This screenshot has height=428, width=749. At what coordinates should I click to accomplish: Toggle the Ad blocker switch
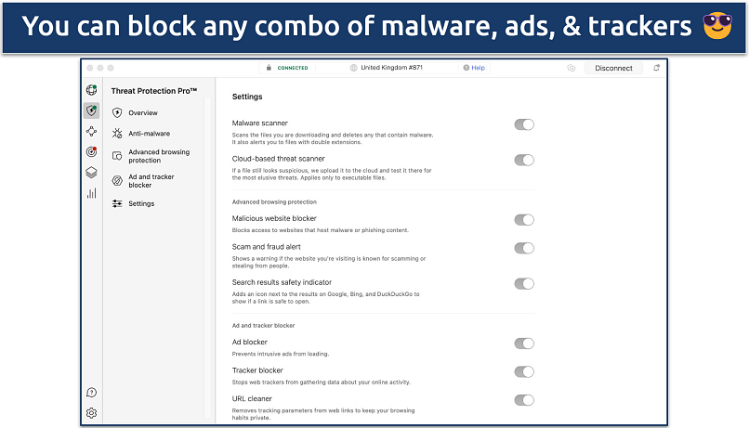pyautogui.click(x=524, y=344)
